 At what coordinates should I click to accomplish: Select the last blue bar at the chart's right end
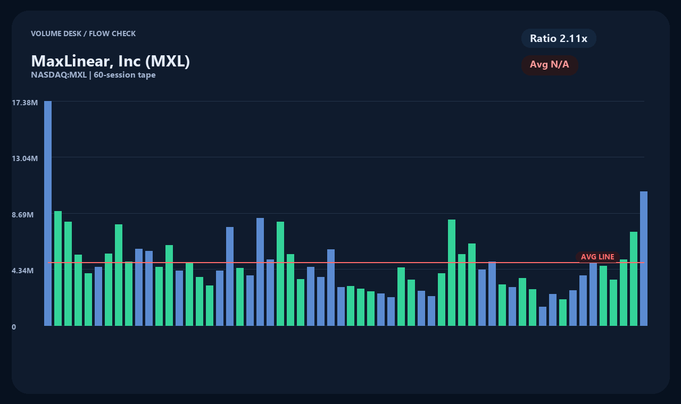644,258
